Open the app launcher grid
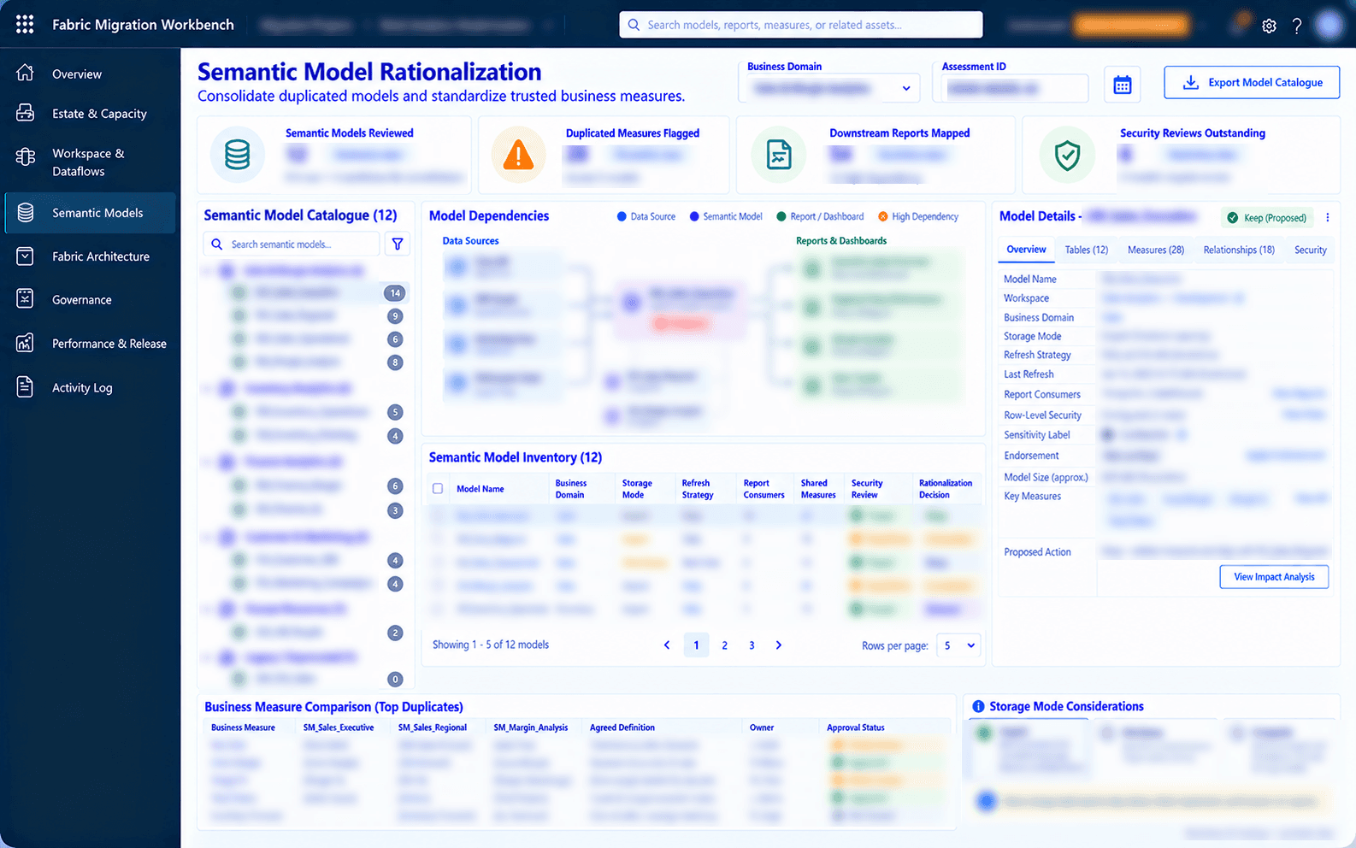Screen dimensions: 1356x848 click(25, 24)
